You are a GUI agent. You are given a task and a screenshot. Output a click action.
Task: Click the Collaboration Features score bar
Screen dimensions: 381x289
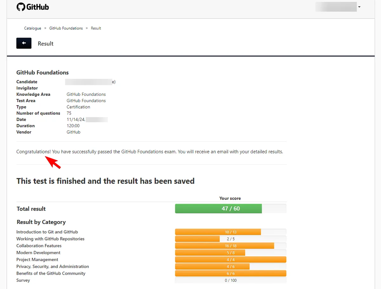coord(231,246)
